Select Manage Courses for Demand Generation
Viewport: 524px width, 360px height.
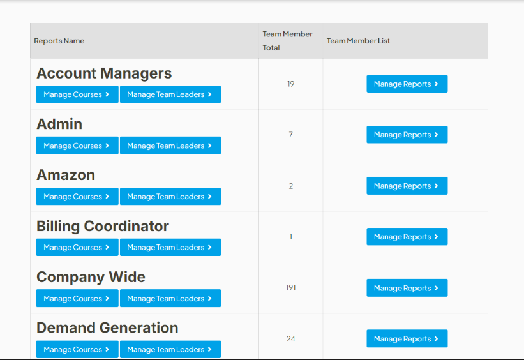(77, 349)
